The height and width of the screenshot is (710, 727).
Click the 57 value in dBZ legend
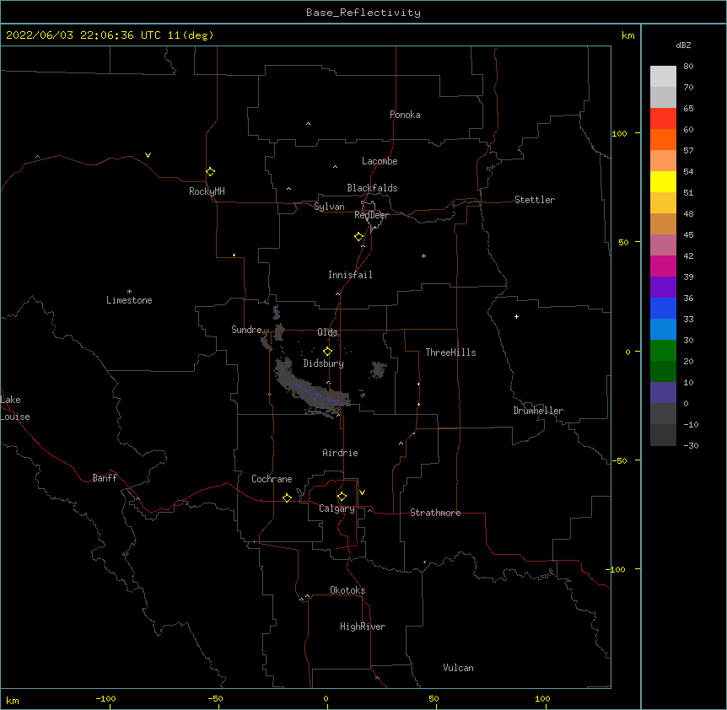coord(688,151)
